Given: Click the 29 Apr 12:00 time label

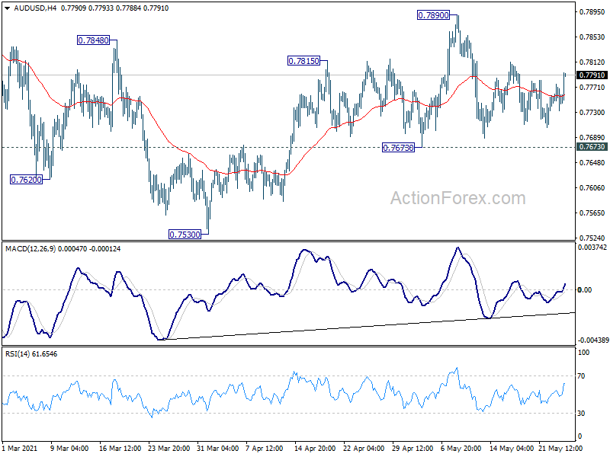Looking at the screenshot, I should (413, 449).
